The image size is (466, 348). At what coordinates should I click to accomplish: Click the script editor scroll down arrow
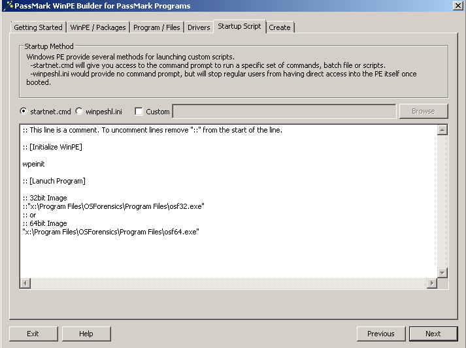pos(442,272)
